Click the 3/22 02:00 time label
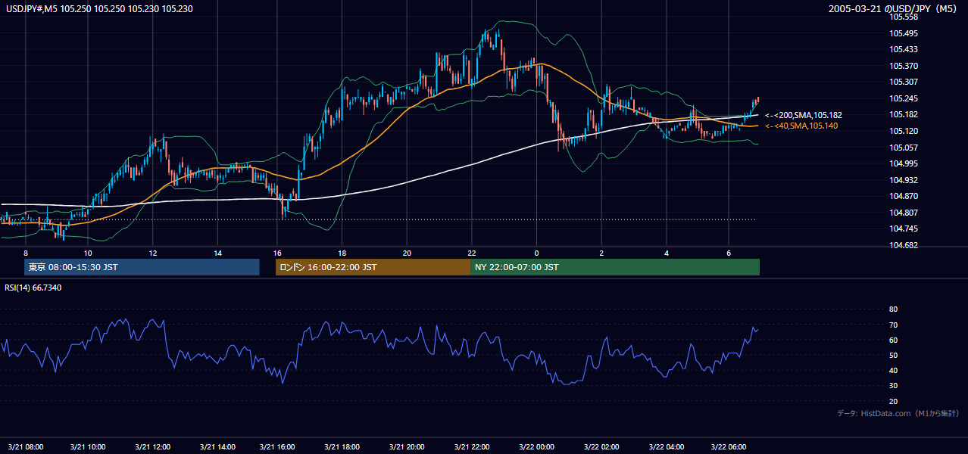Screen dimensions: 968x454 coord(601,446)
